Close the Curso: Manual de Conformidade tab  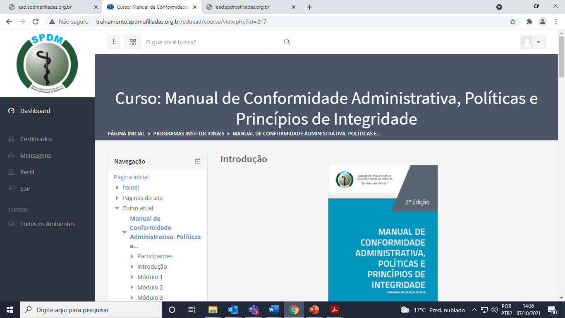point(195,7)
